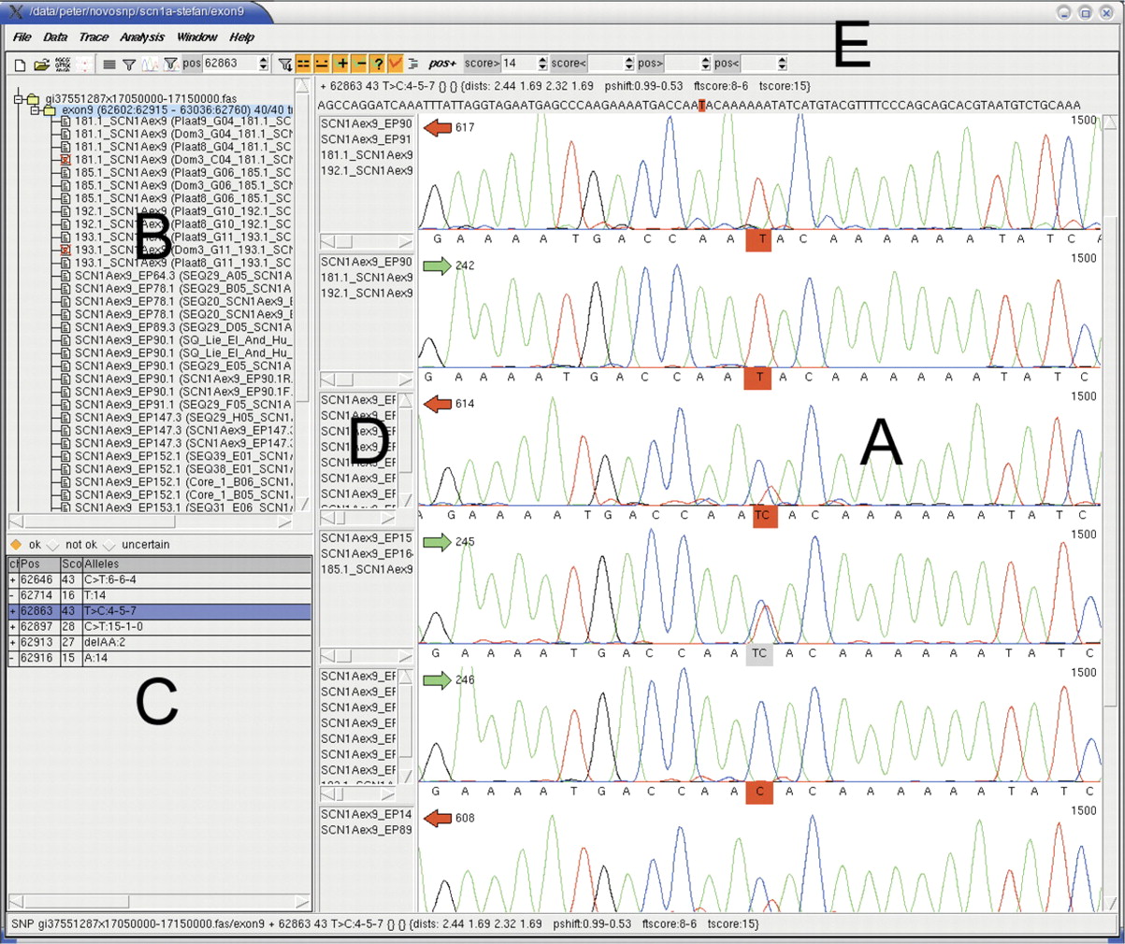
Task: Select the 'uncertain' radio option
Action: point(109,545)
